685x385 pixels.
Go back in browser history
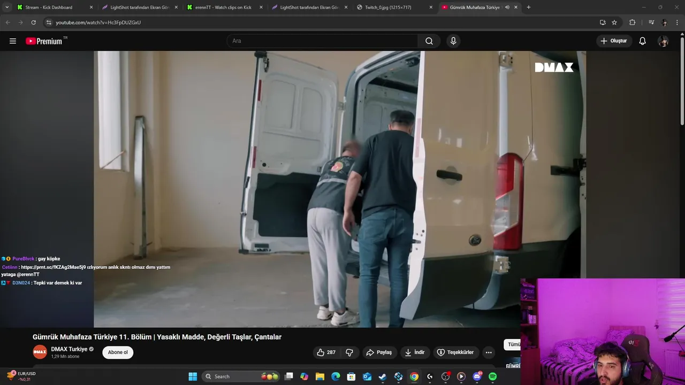7,22
